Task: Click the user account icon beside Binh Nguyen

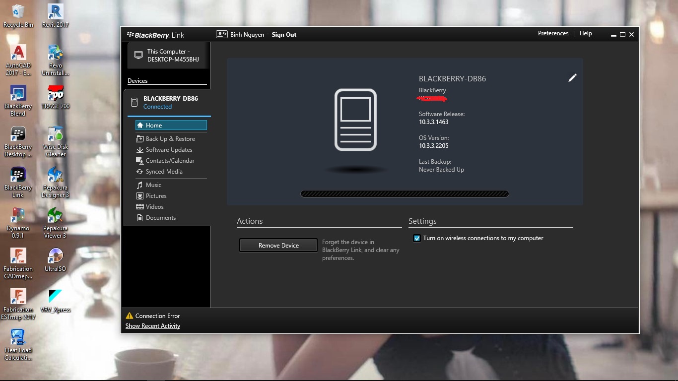Action: tap(221, 34)
